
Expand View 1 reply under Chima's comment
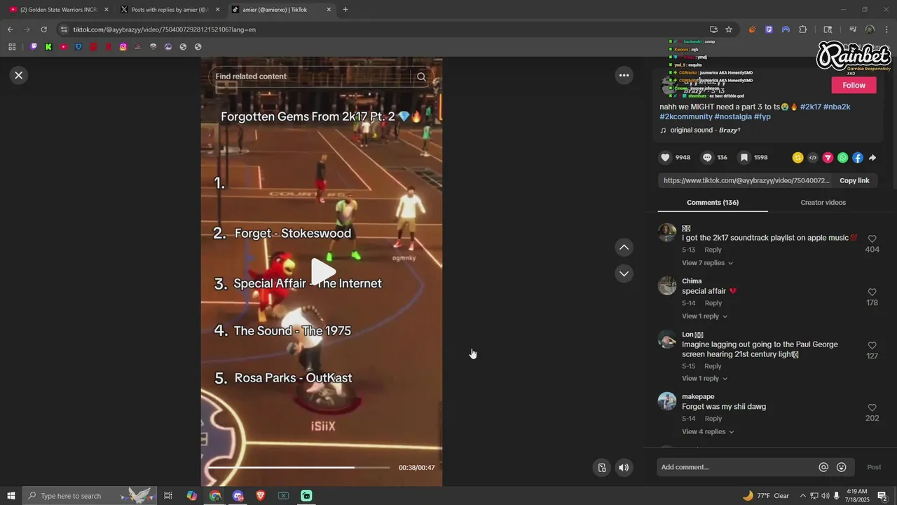pos(704,316)
